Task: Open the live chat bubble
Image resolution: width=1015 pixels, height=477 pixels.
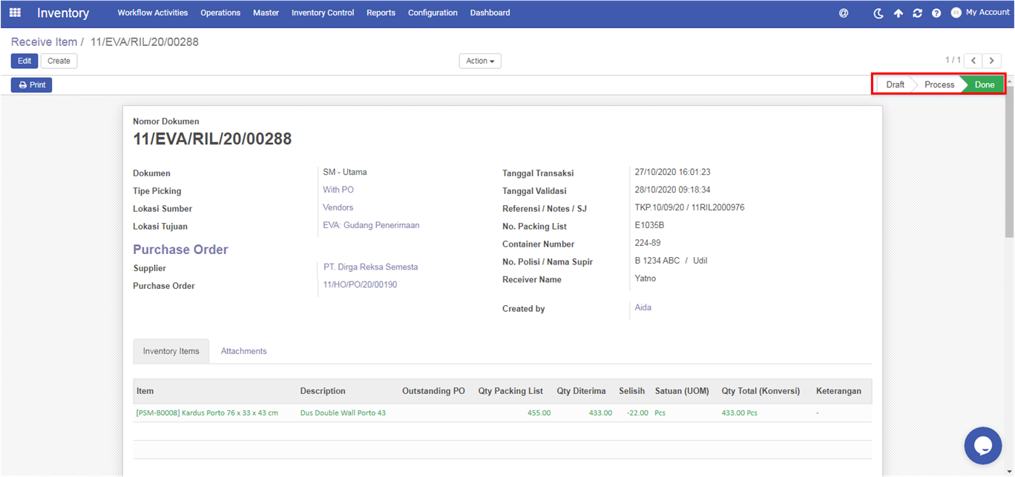Action: 983,445
